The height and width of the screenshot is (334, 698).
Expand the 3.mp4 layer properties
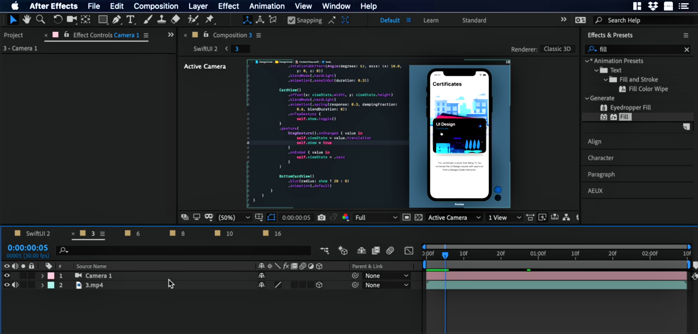click(x=42, y=285)
